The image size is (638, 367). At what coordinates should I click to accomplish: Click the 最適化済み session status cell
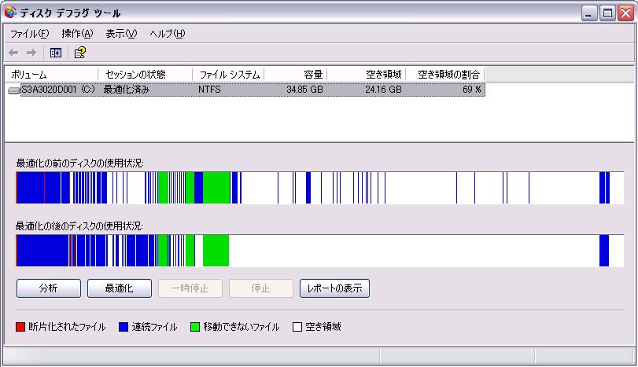point(126,90)
